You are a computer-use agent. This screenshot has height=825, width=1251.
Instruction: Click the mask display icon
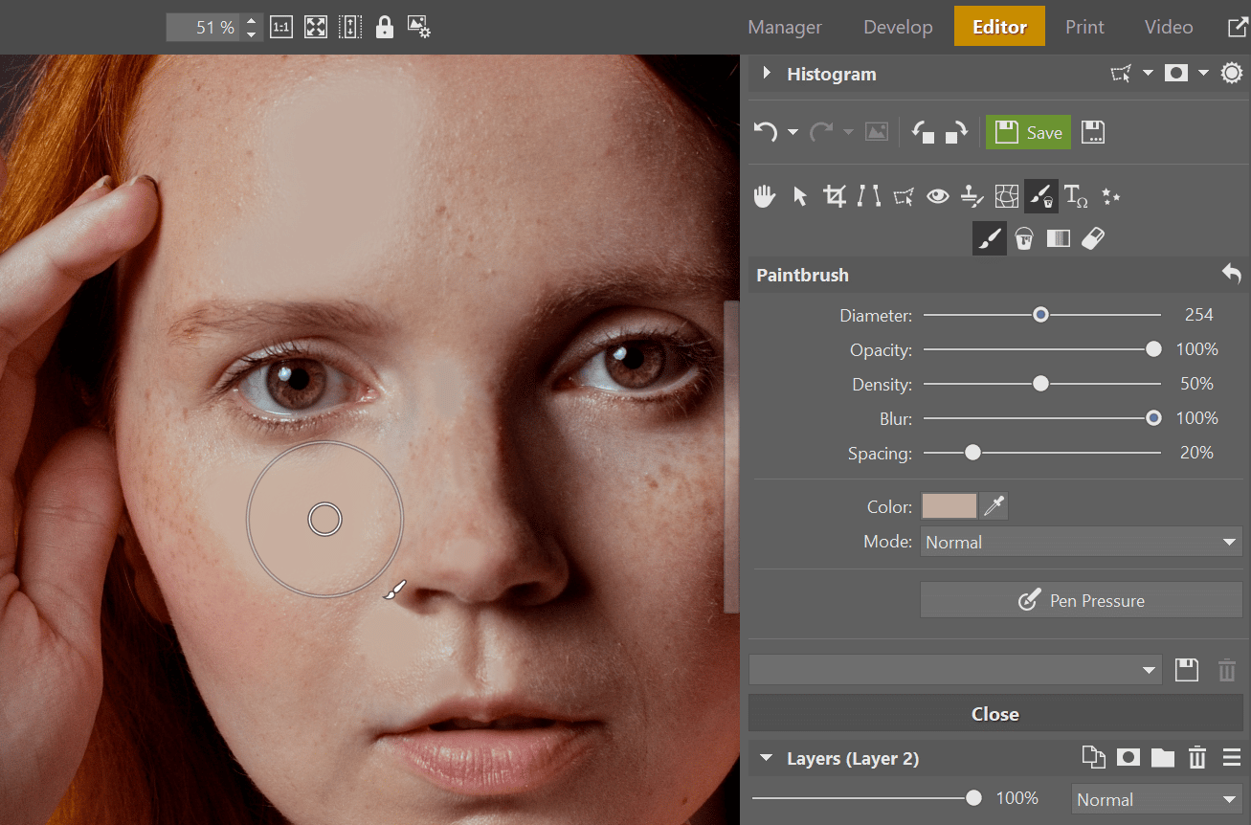coord(1176,74)
